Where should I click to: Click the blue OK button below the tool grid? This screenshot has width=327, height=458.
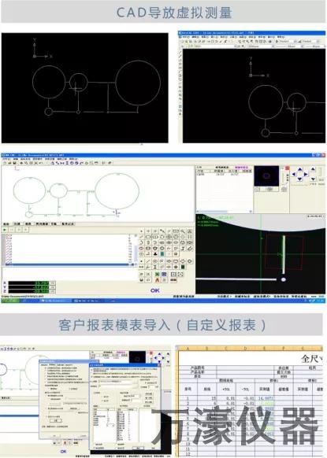[155, 290]
